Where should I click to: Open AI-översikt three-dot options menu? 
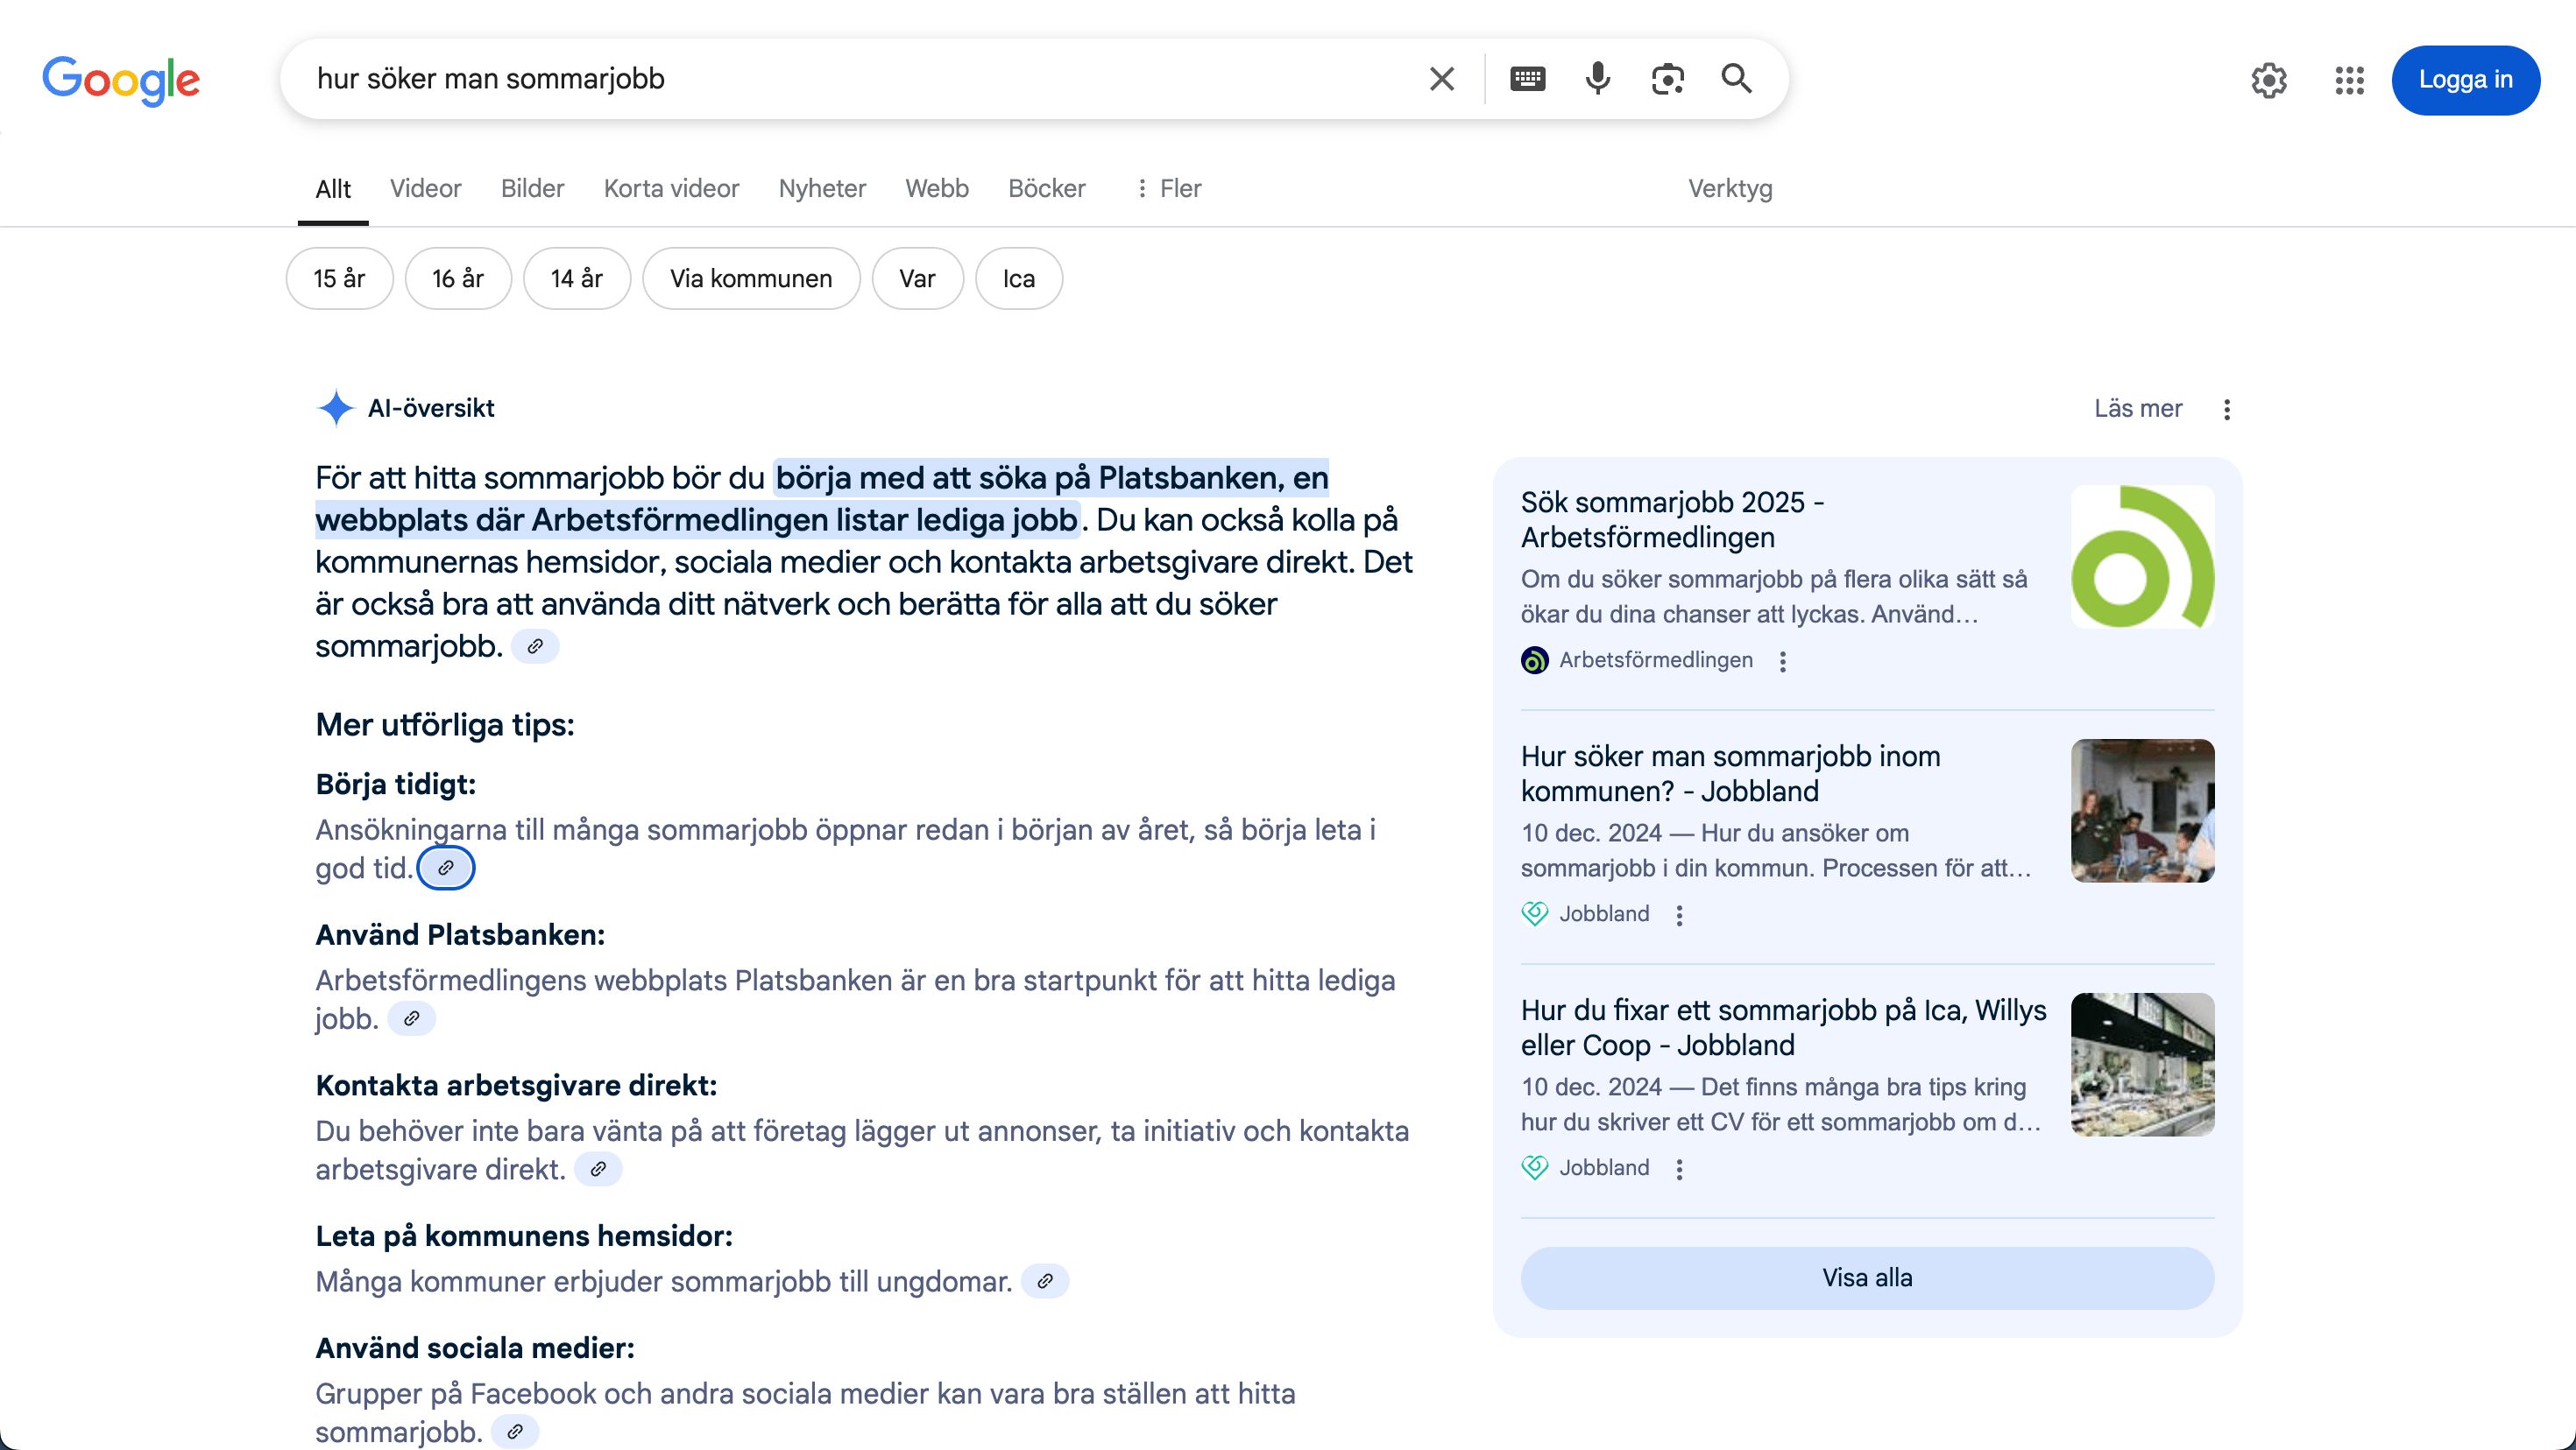2227,409
